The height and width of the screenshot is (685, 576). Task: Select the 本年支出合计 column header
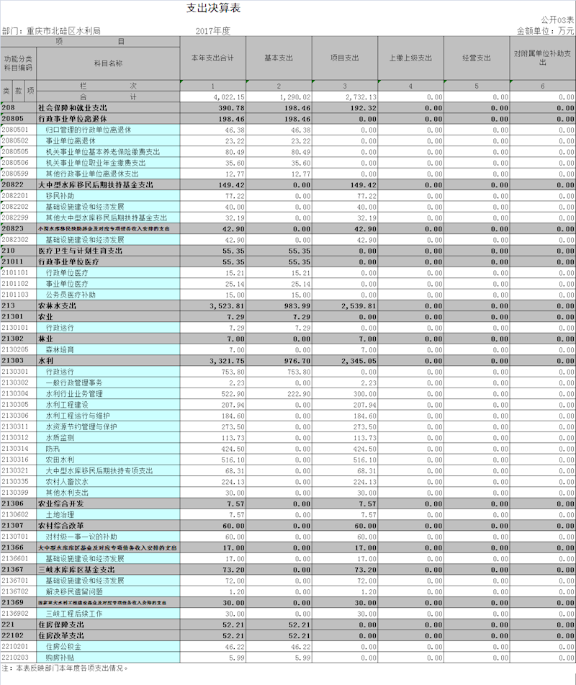point(212,58)
